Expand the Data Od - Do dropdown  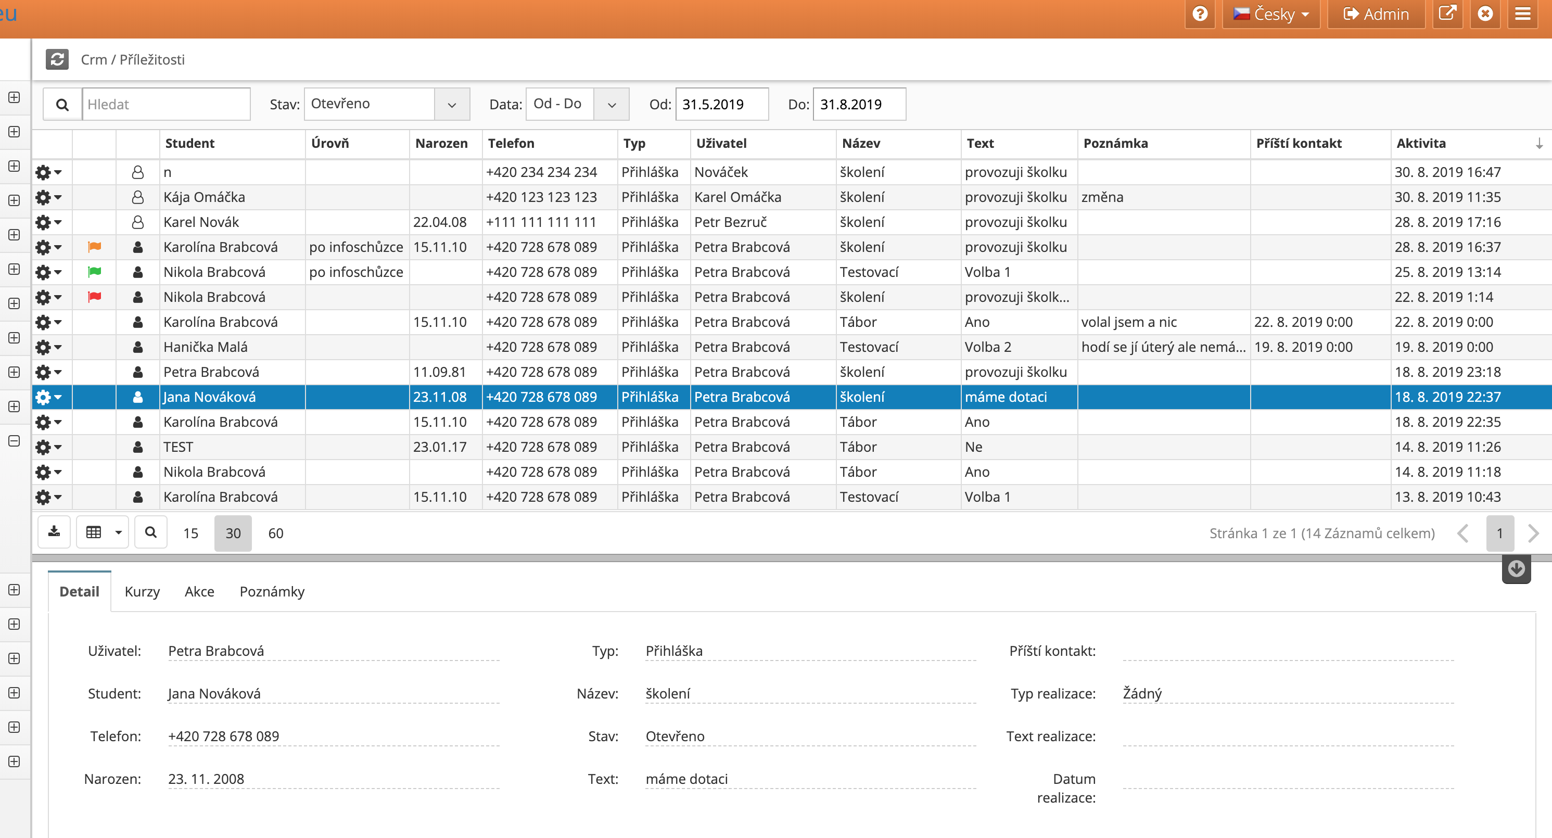(612, 104)
